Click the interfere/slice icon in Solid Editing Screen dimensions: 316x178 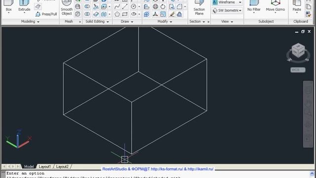coord(96,6)
